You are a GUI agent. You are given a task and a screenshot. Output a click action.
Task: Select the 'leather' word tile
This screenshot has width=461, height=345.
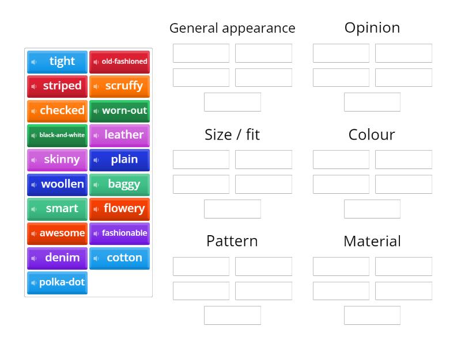(x=120, y=135)
